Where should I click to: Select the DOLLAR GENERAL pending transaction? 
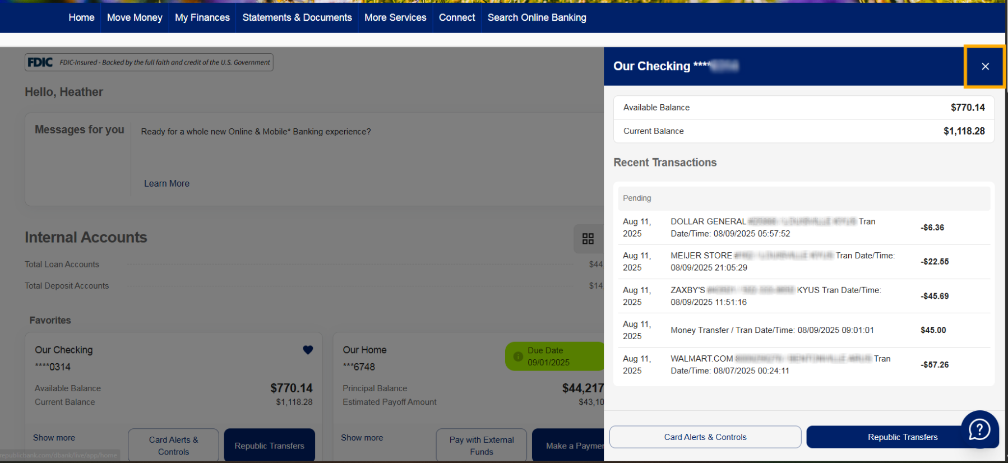coord(804,228)
